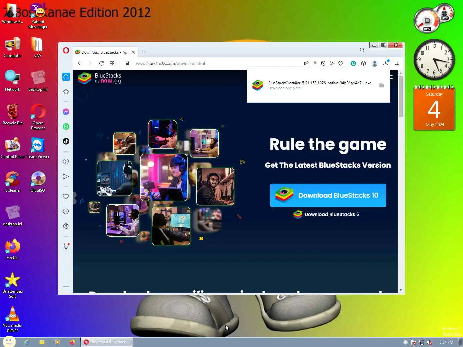Open Easy Setup sliders icon
This screenshot has width=463, height=347.
pyautogui.click(x=397, y=63)
